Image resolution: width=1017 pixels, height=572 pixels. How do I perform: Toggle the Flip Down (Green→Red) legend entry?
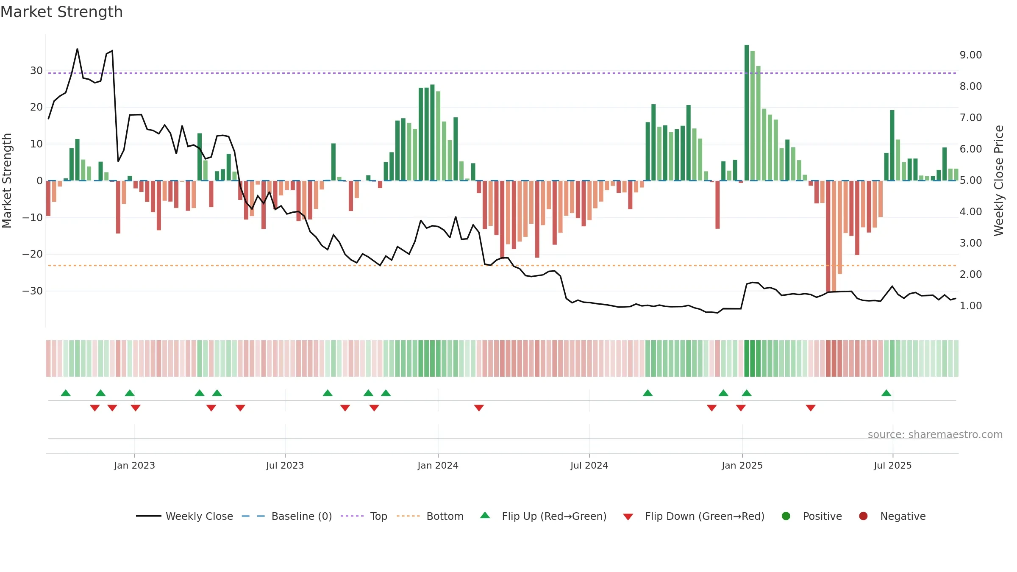tap(694, 516)
